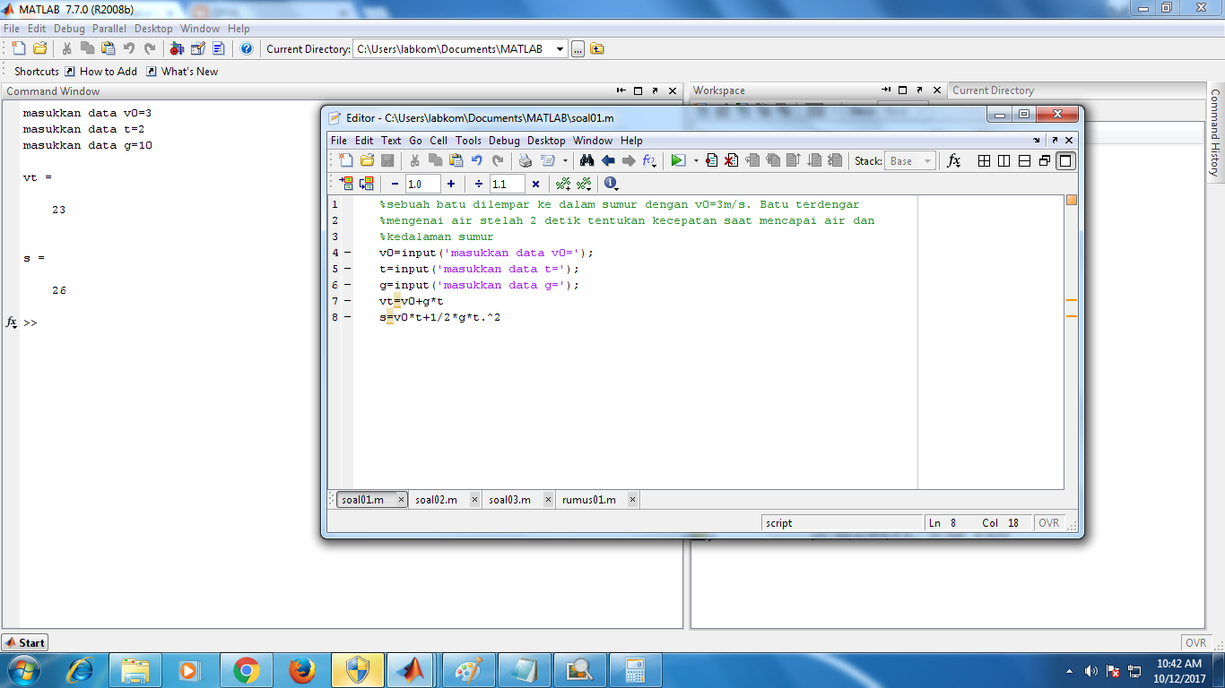Click the How to Add shortcut
The image size is (1225, 688).
click(x=100, y=72)
